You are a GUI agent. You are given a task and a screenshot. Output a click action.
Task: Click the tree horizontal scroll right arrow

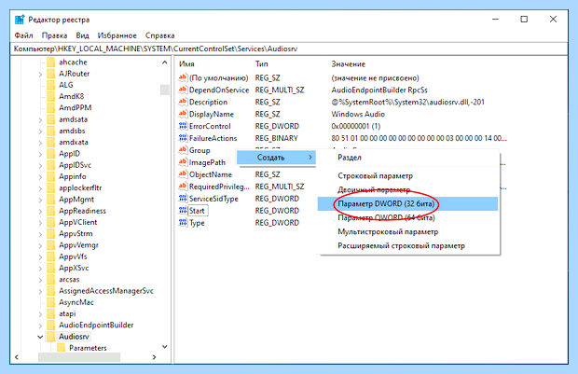click(x=154, y=357)
